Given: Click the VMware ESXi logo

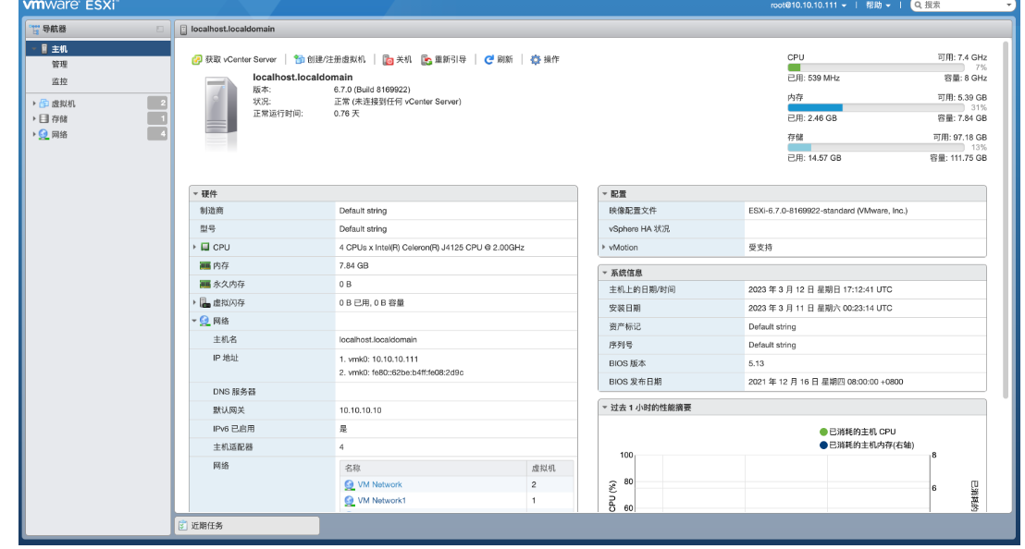Looking at the screenshot, I should coord(70,6).
